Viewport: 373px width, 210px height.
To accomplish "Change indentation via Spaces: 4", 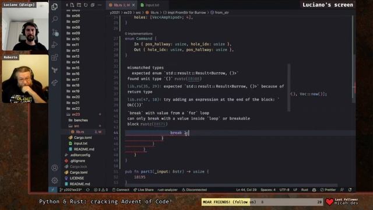I will point(268,190).
